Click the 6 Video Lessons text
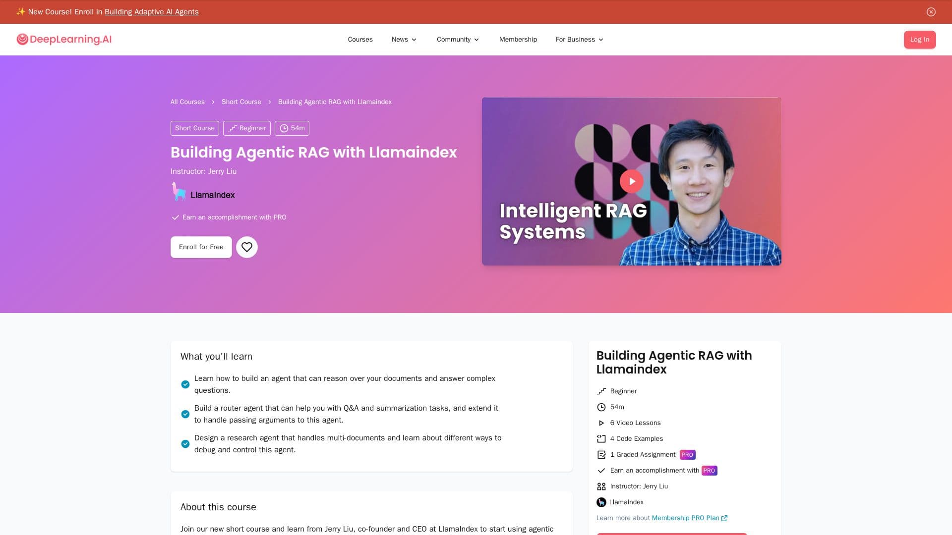The height and width of the screenshot is (535, 952). pyautogui.click(x=635, y=423)
